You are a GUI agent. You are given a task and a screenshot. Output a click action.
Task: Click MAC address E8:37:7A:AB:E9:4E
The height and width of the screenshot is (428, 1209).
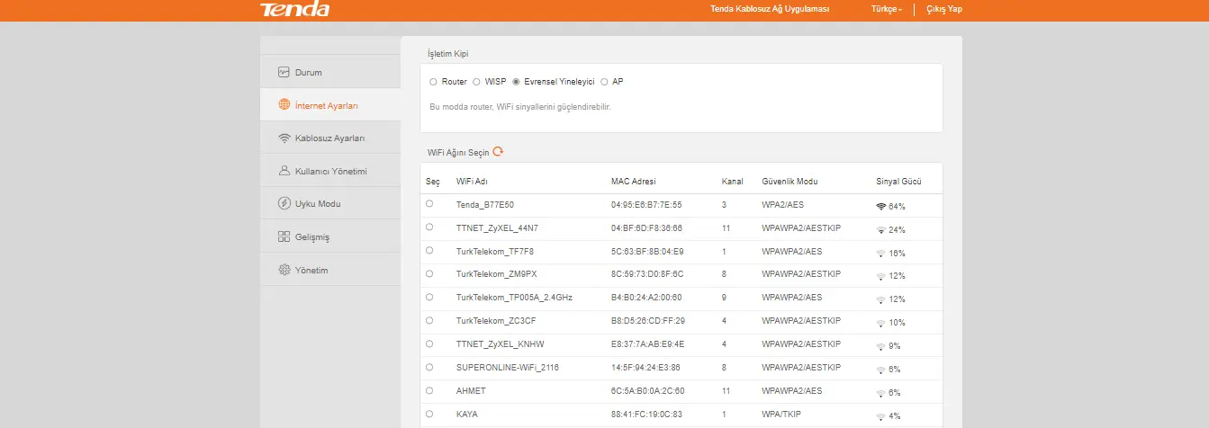647,344
